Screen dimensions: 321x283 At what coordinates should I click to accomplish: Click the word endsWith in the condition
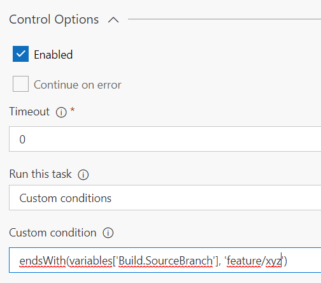[x=43, y=261]
